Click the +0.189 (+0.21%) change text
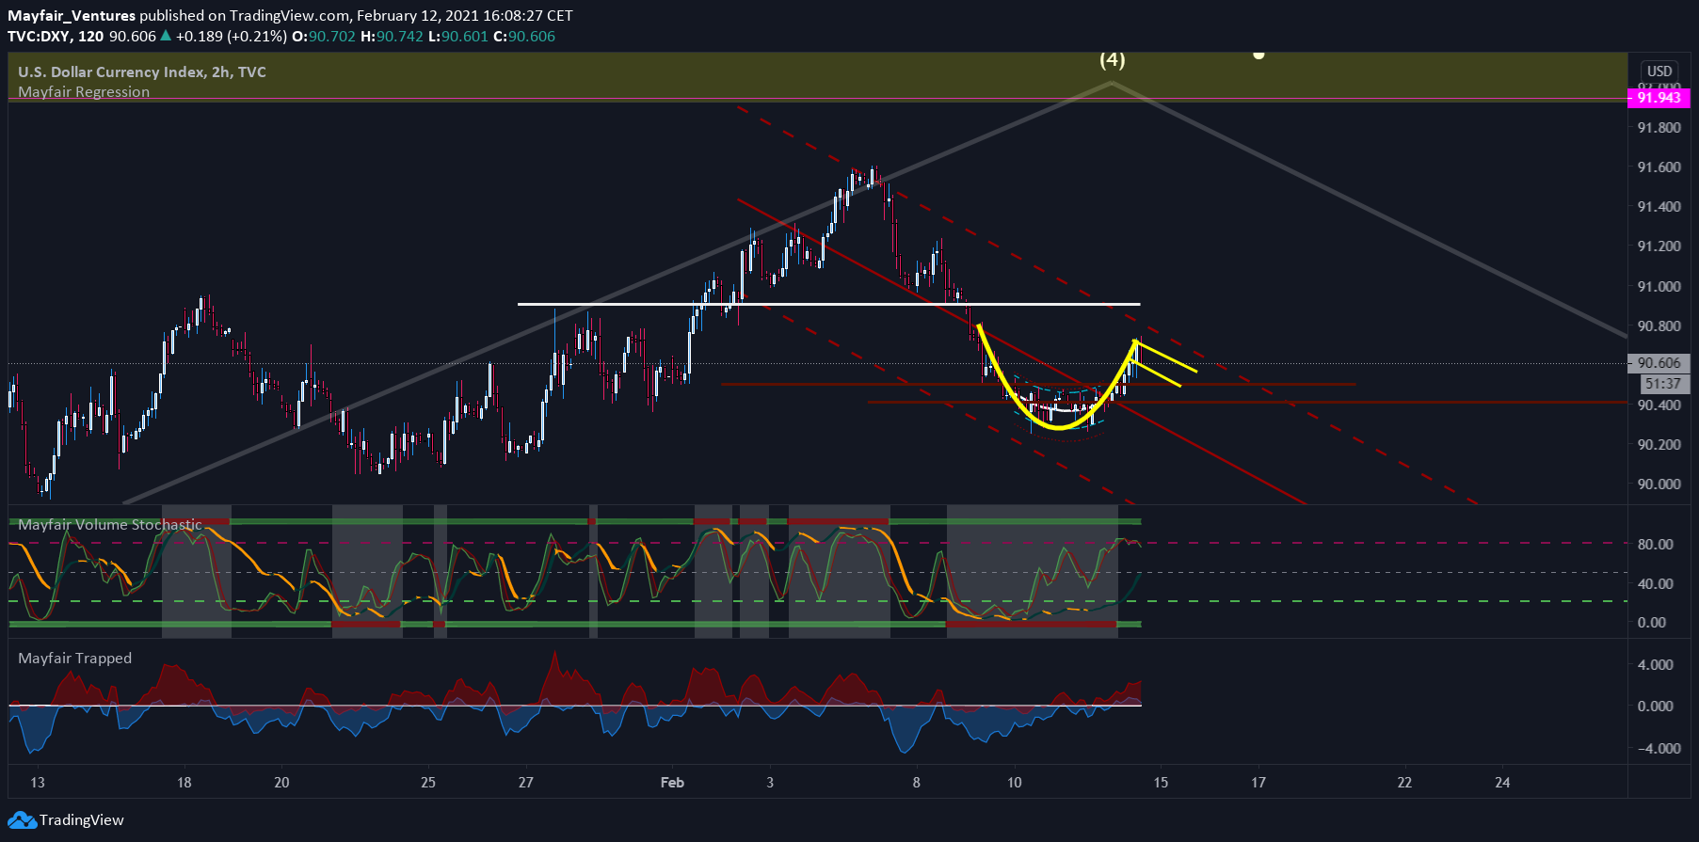This screenshot has height=842, width=1699. [231, 37]
